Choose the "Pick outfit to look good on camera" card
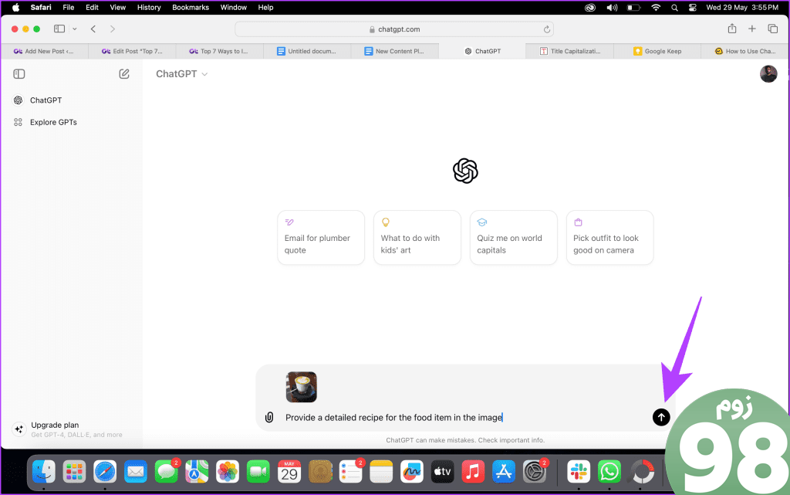 (609, 237)
